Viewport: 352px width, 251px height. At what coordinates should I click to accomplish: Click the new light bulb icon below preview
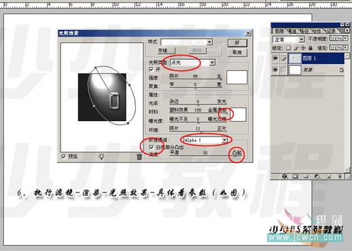coord(102,156)
